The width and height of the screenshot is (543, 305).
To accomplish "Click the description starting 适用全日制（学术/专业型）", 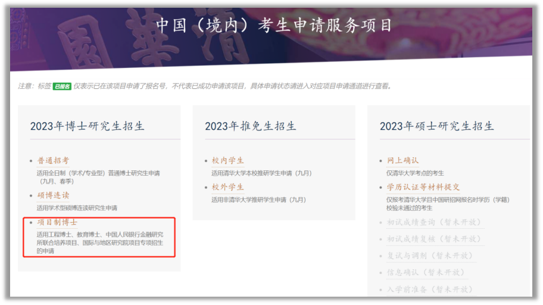I will 98,177.
